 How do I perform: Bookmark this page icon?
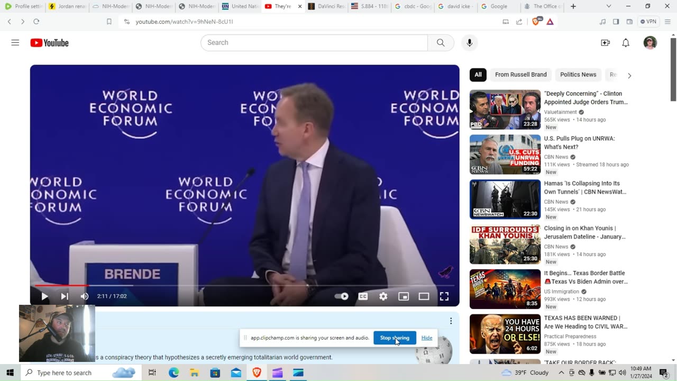pyautogui.click(x=109, y=22)
